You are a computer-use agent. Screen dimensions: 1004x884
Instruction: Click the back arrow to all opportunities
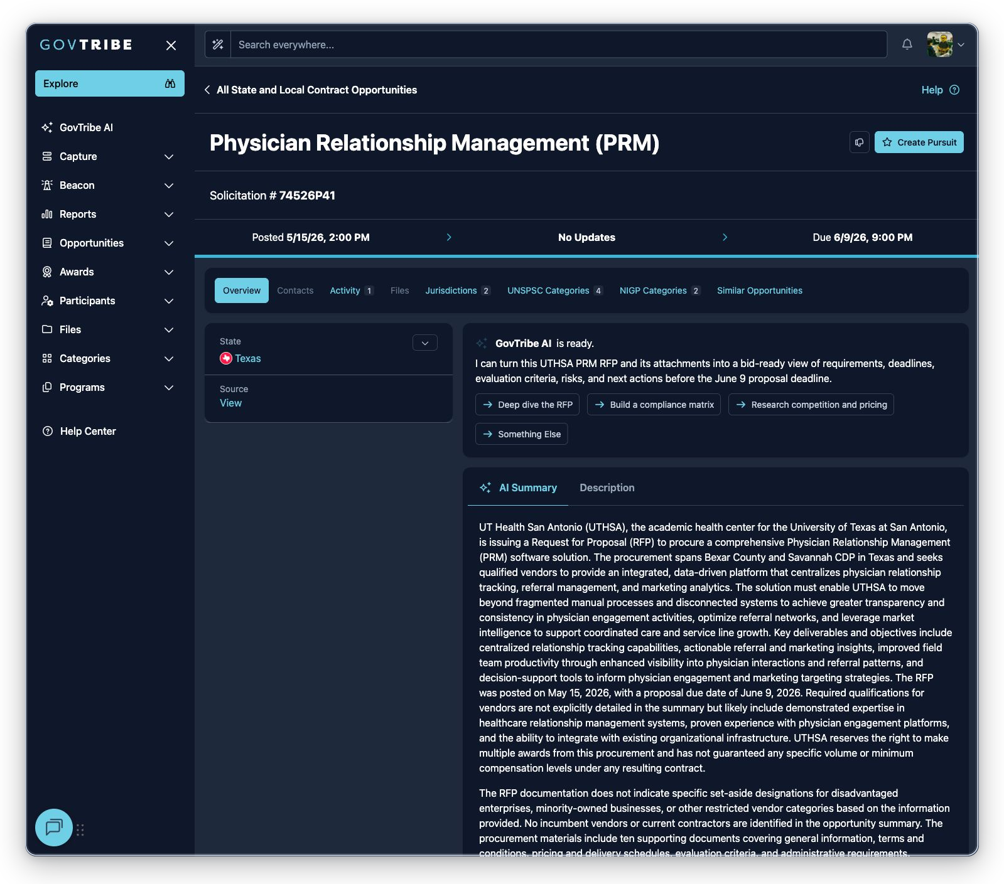coord(207,90)
